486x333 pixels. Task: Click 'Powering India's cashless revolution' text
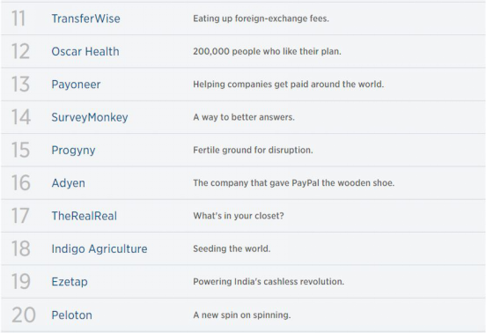click(x=269, y=282)
